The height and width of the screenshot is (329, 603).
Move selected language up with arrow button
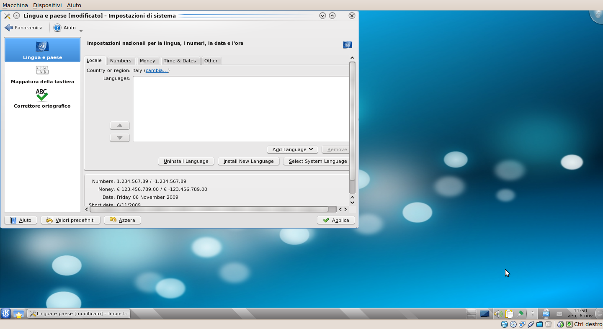(120, 126)
